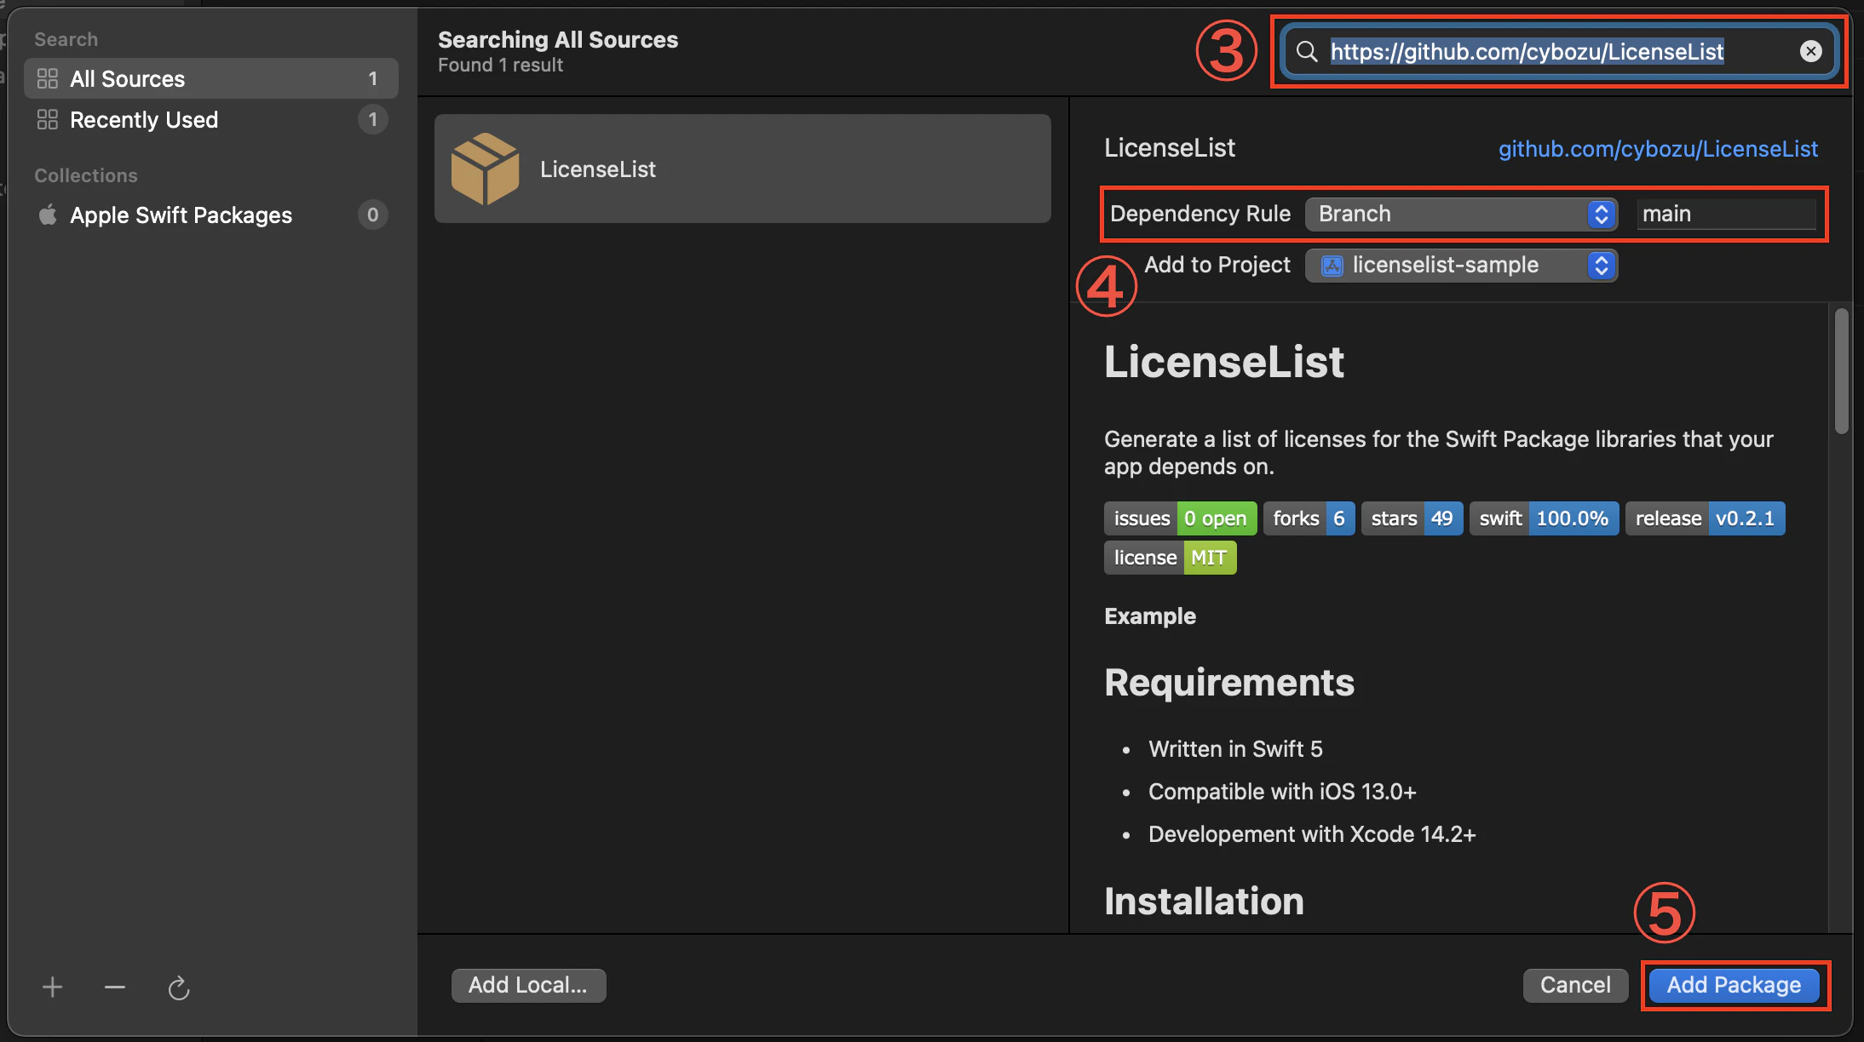Click the 'Found 1 result' text

[x=500, y=65]
